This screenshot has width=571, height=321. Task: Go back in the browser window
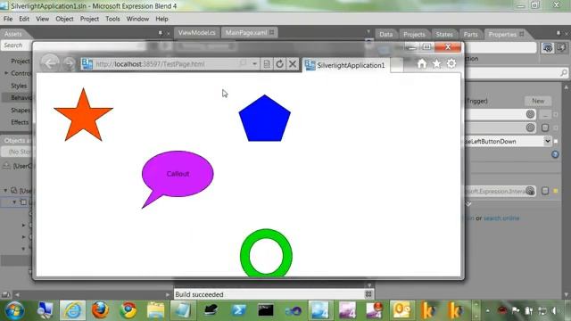pyautogui.click(x=50, y=63)
